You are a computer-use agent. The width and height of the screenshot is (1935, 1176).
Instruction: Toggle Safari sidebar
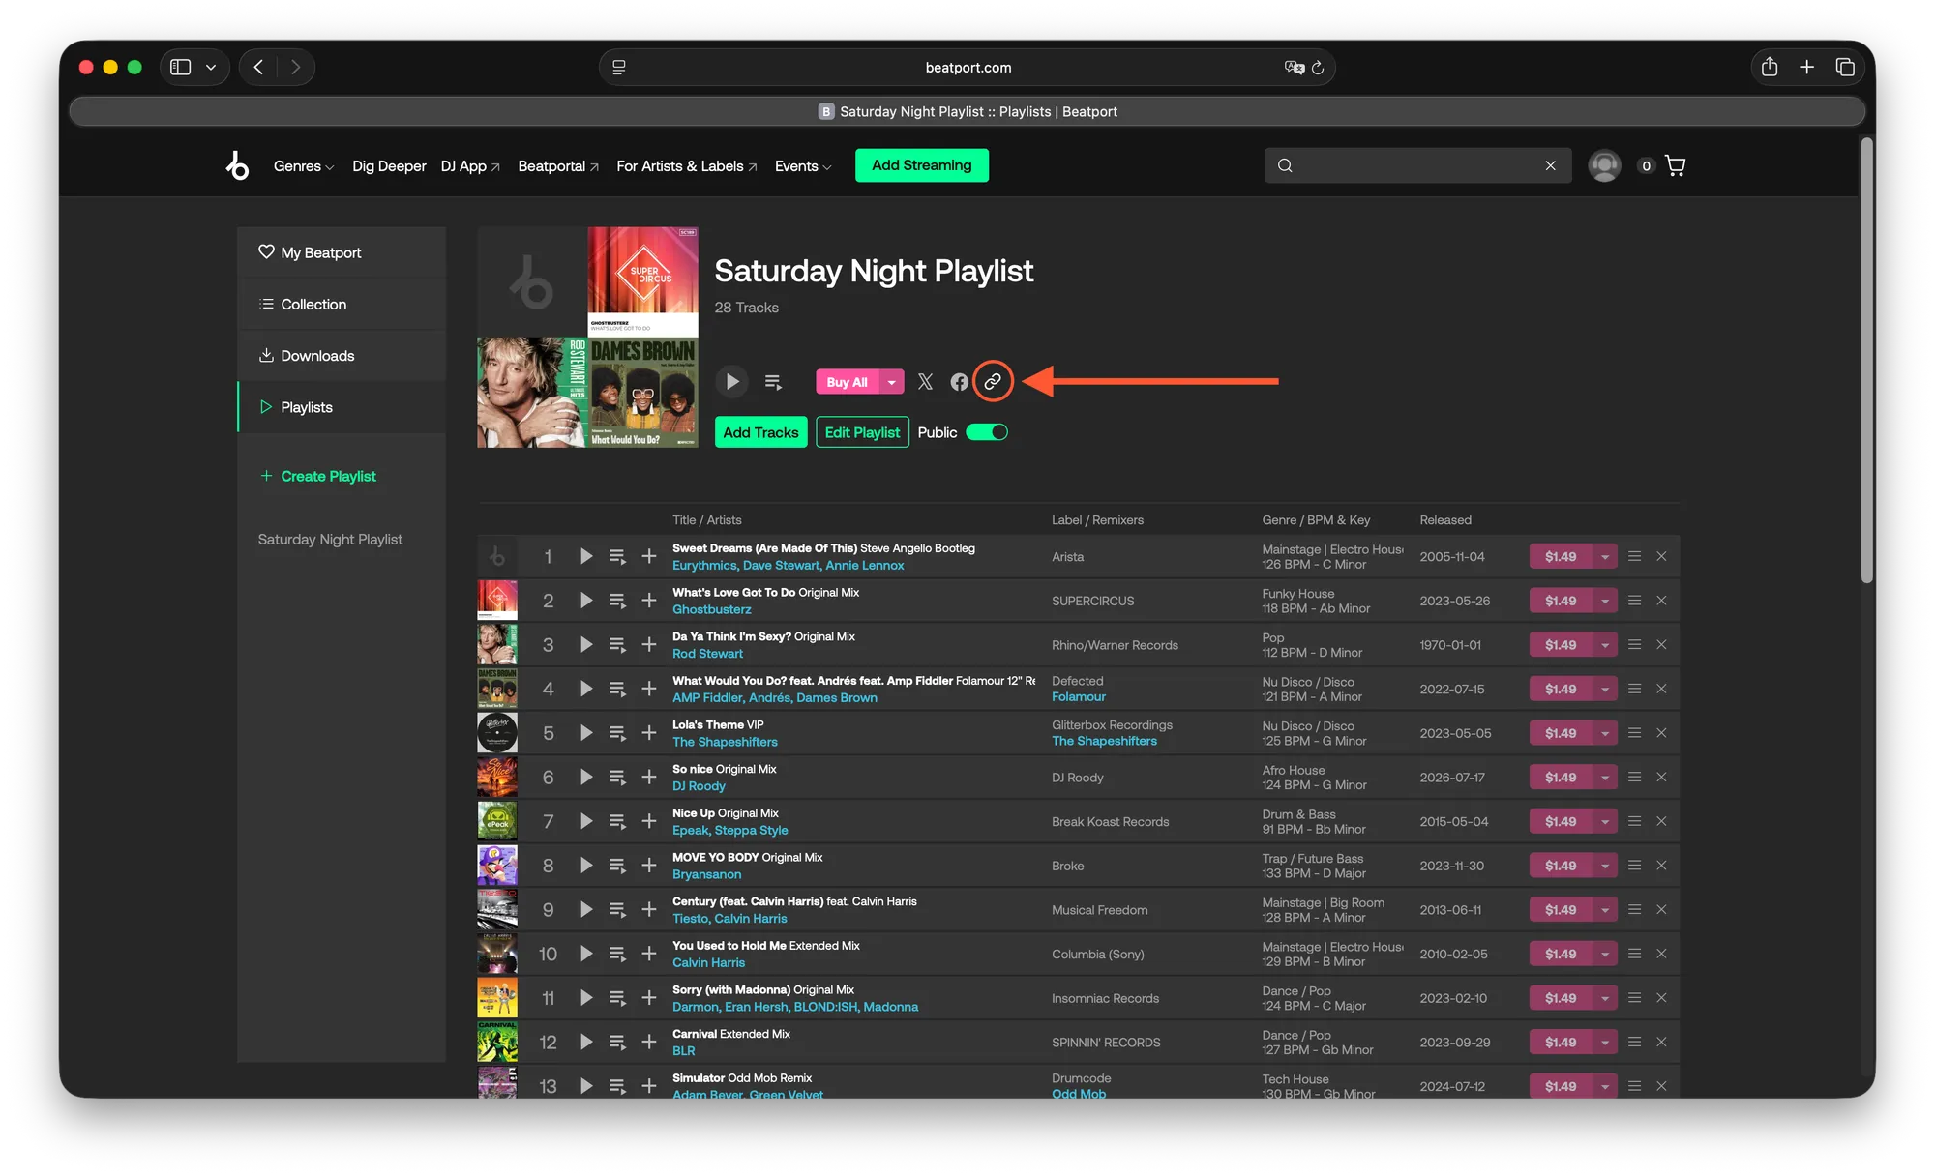point(181,67)
